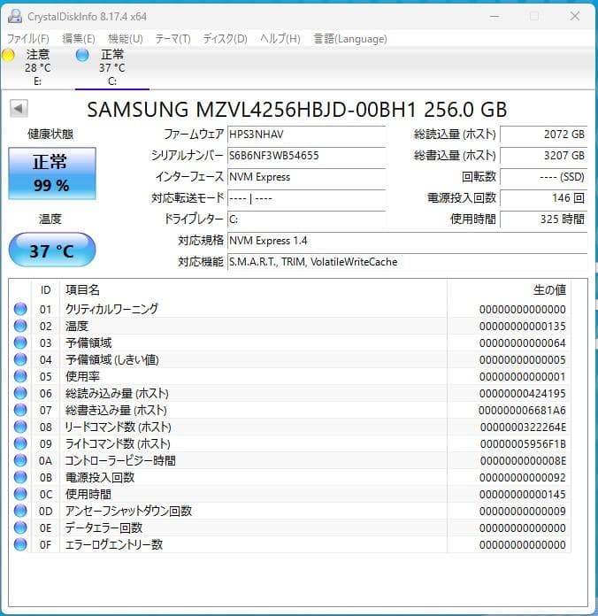This screenshot has height=616, width=598.
Task: Click the ファームウェア field HPS3NHAV
Action: (306, 135)
